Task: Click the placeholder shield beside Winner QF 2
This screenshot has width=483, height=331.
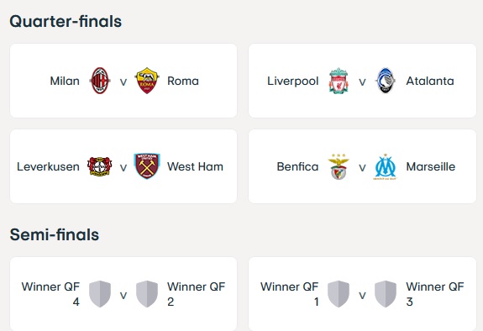Action: (x=147, y=294)
